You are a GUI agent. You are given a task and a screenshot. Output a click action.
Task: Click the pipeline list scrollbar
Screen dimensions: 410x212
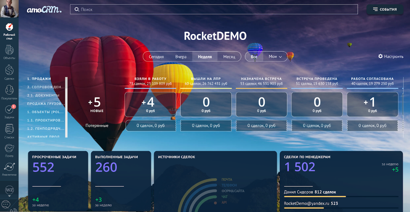(66, 107)
